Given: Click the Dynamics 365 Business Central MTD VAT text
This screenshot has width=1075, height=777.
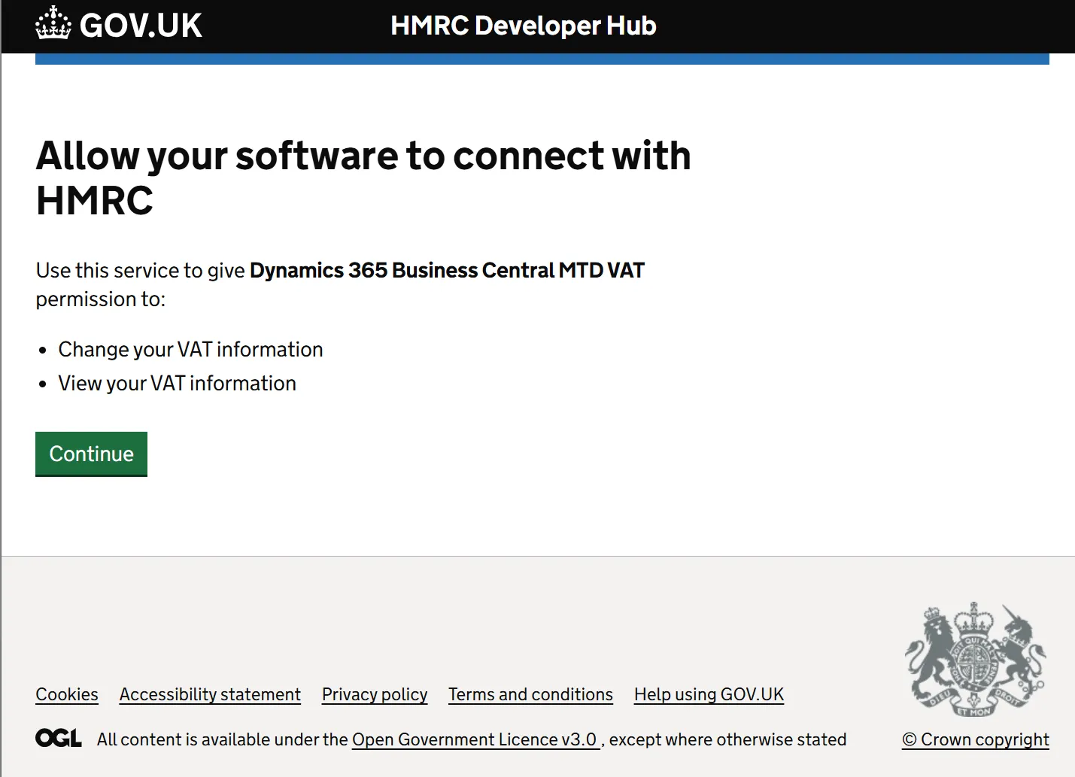Looking at the screenshot, I should [447, 270].
